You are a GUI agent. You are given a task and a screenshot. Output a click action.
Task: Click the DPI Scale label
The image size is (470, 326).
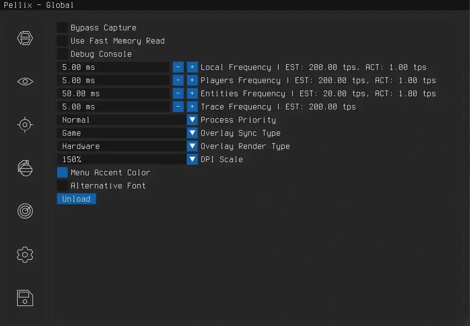[222, 159]
